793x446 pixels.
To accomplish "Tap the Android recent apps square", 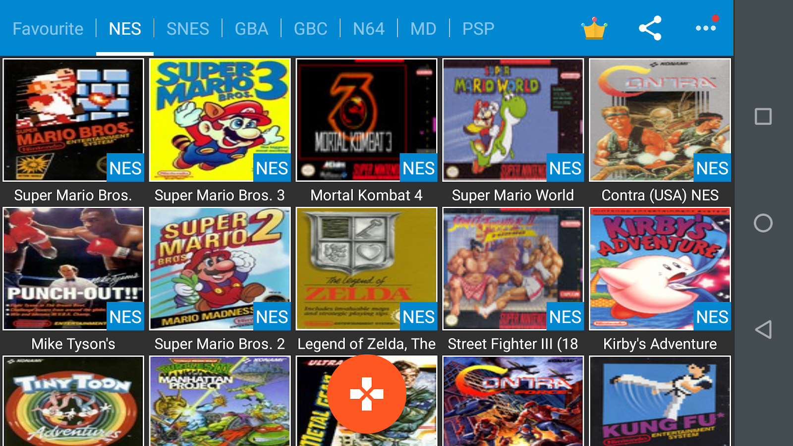I will pyautogui.click(x=763, y=116).
